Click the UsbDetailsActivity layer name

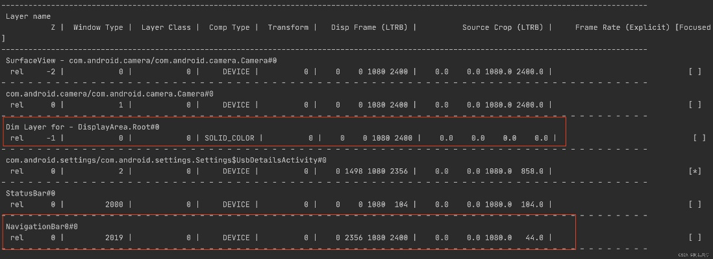[166, 160]
